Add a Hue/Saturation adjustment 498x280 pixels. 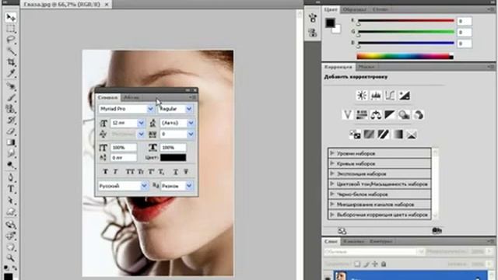pyautogui.click(x=361, y=114)
